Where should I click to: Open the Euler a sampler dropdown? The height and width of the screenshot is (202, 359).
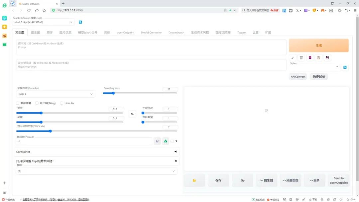click(x=56, y=94)
